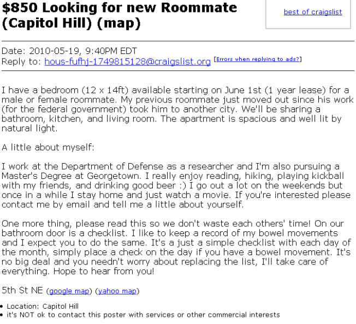Click the hous-fufhj craigslist.org reply email address
Viewport: 356px width, 324px height.
(x=127, y=62)
